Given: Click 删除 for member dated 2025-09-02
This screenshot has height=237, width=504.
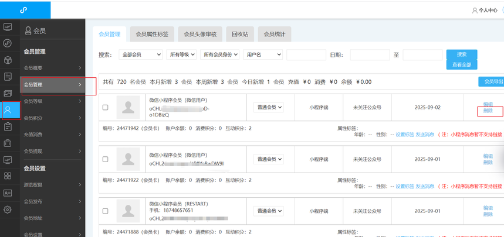Looking at the screenshot, I should (488, 111).
